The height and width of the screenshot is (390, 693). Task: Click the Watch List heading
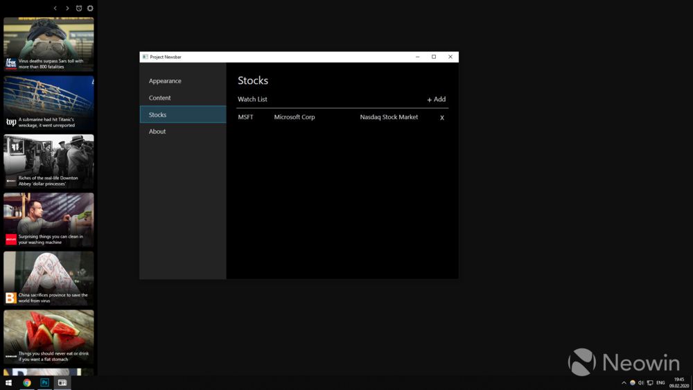[252, 99]
